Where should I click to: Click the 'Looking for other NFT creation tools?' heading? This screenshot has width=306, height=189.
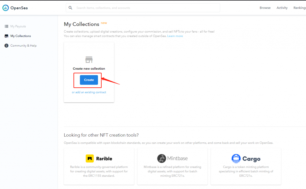pyautogui.click(x=101, y=135)
